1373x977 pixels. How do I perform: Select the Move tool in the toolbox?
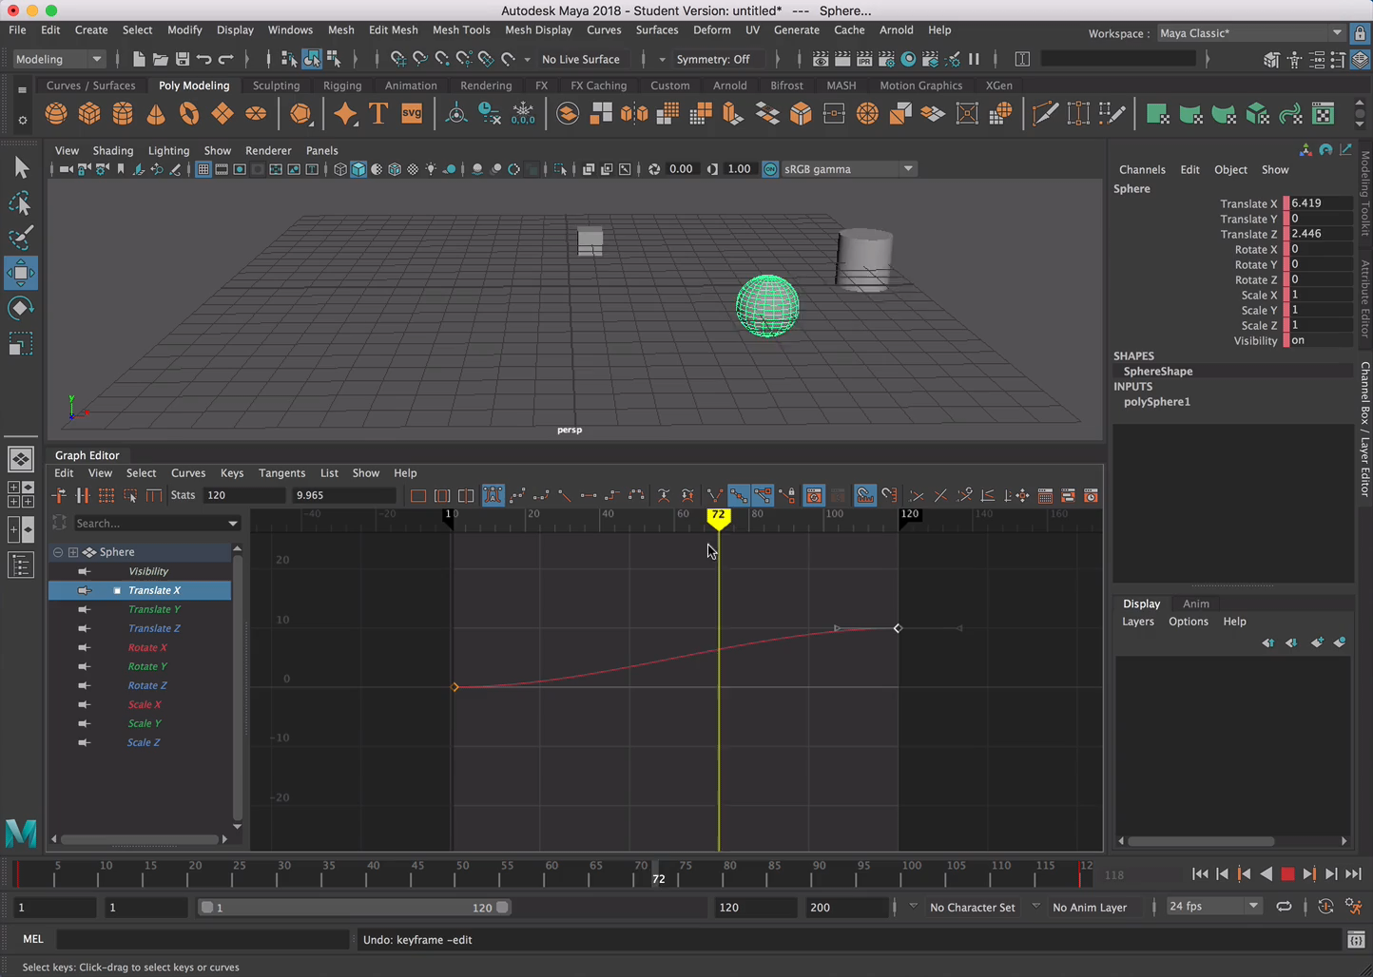pos(20,273)
